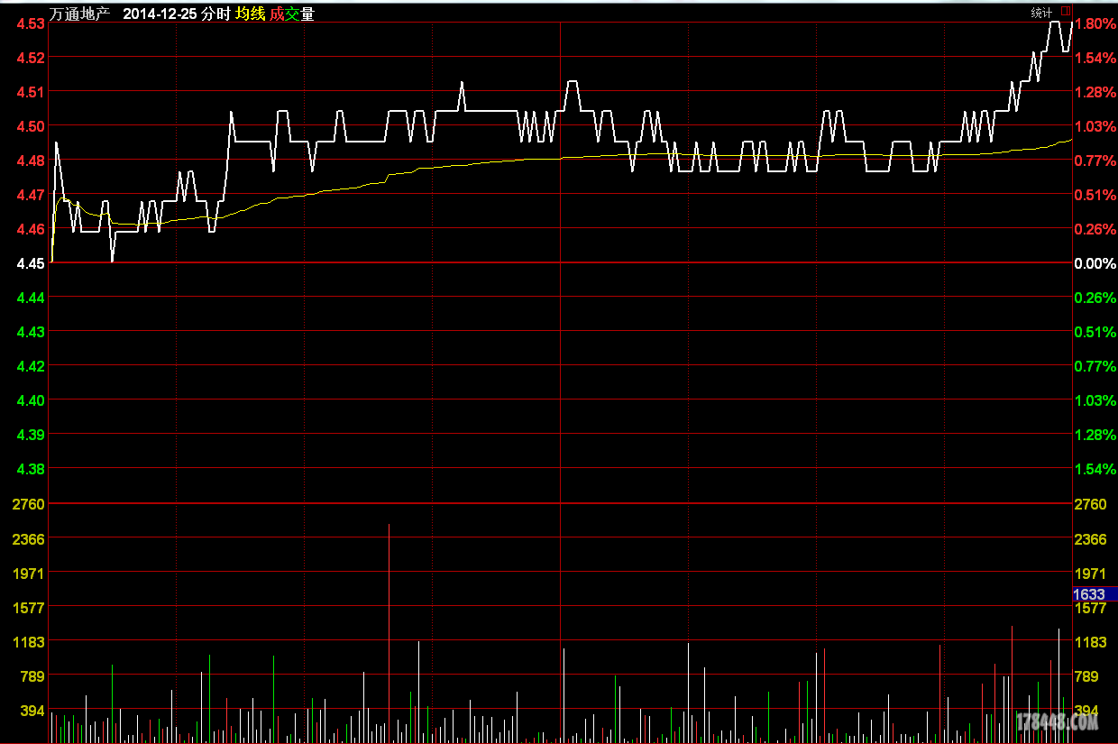Click the 2760 volume label on left axis
The image size is (1118, 744).
(x=29, y=504)
